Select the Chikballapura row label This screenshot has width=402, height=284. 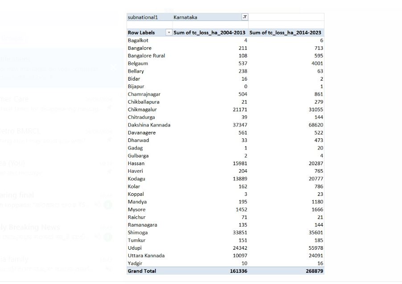(144, 102)
